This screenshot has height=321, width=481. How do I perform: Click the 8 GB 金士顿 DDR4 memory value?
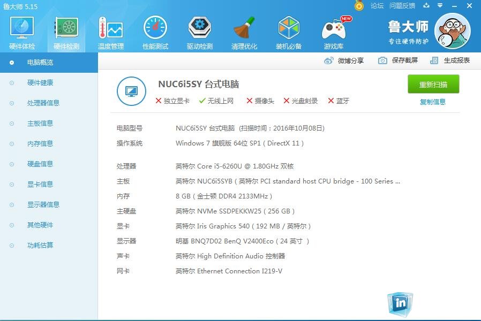224,196
